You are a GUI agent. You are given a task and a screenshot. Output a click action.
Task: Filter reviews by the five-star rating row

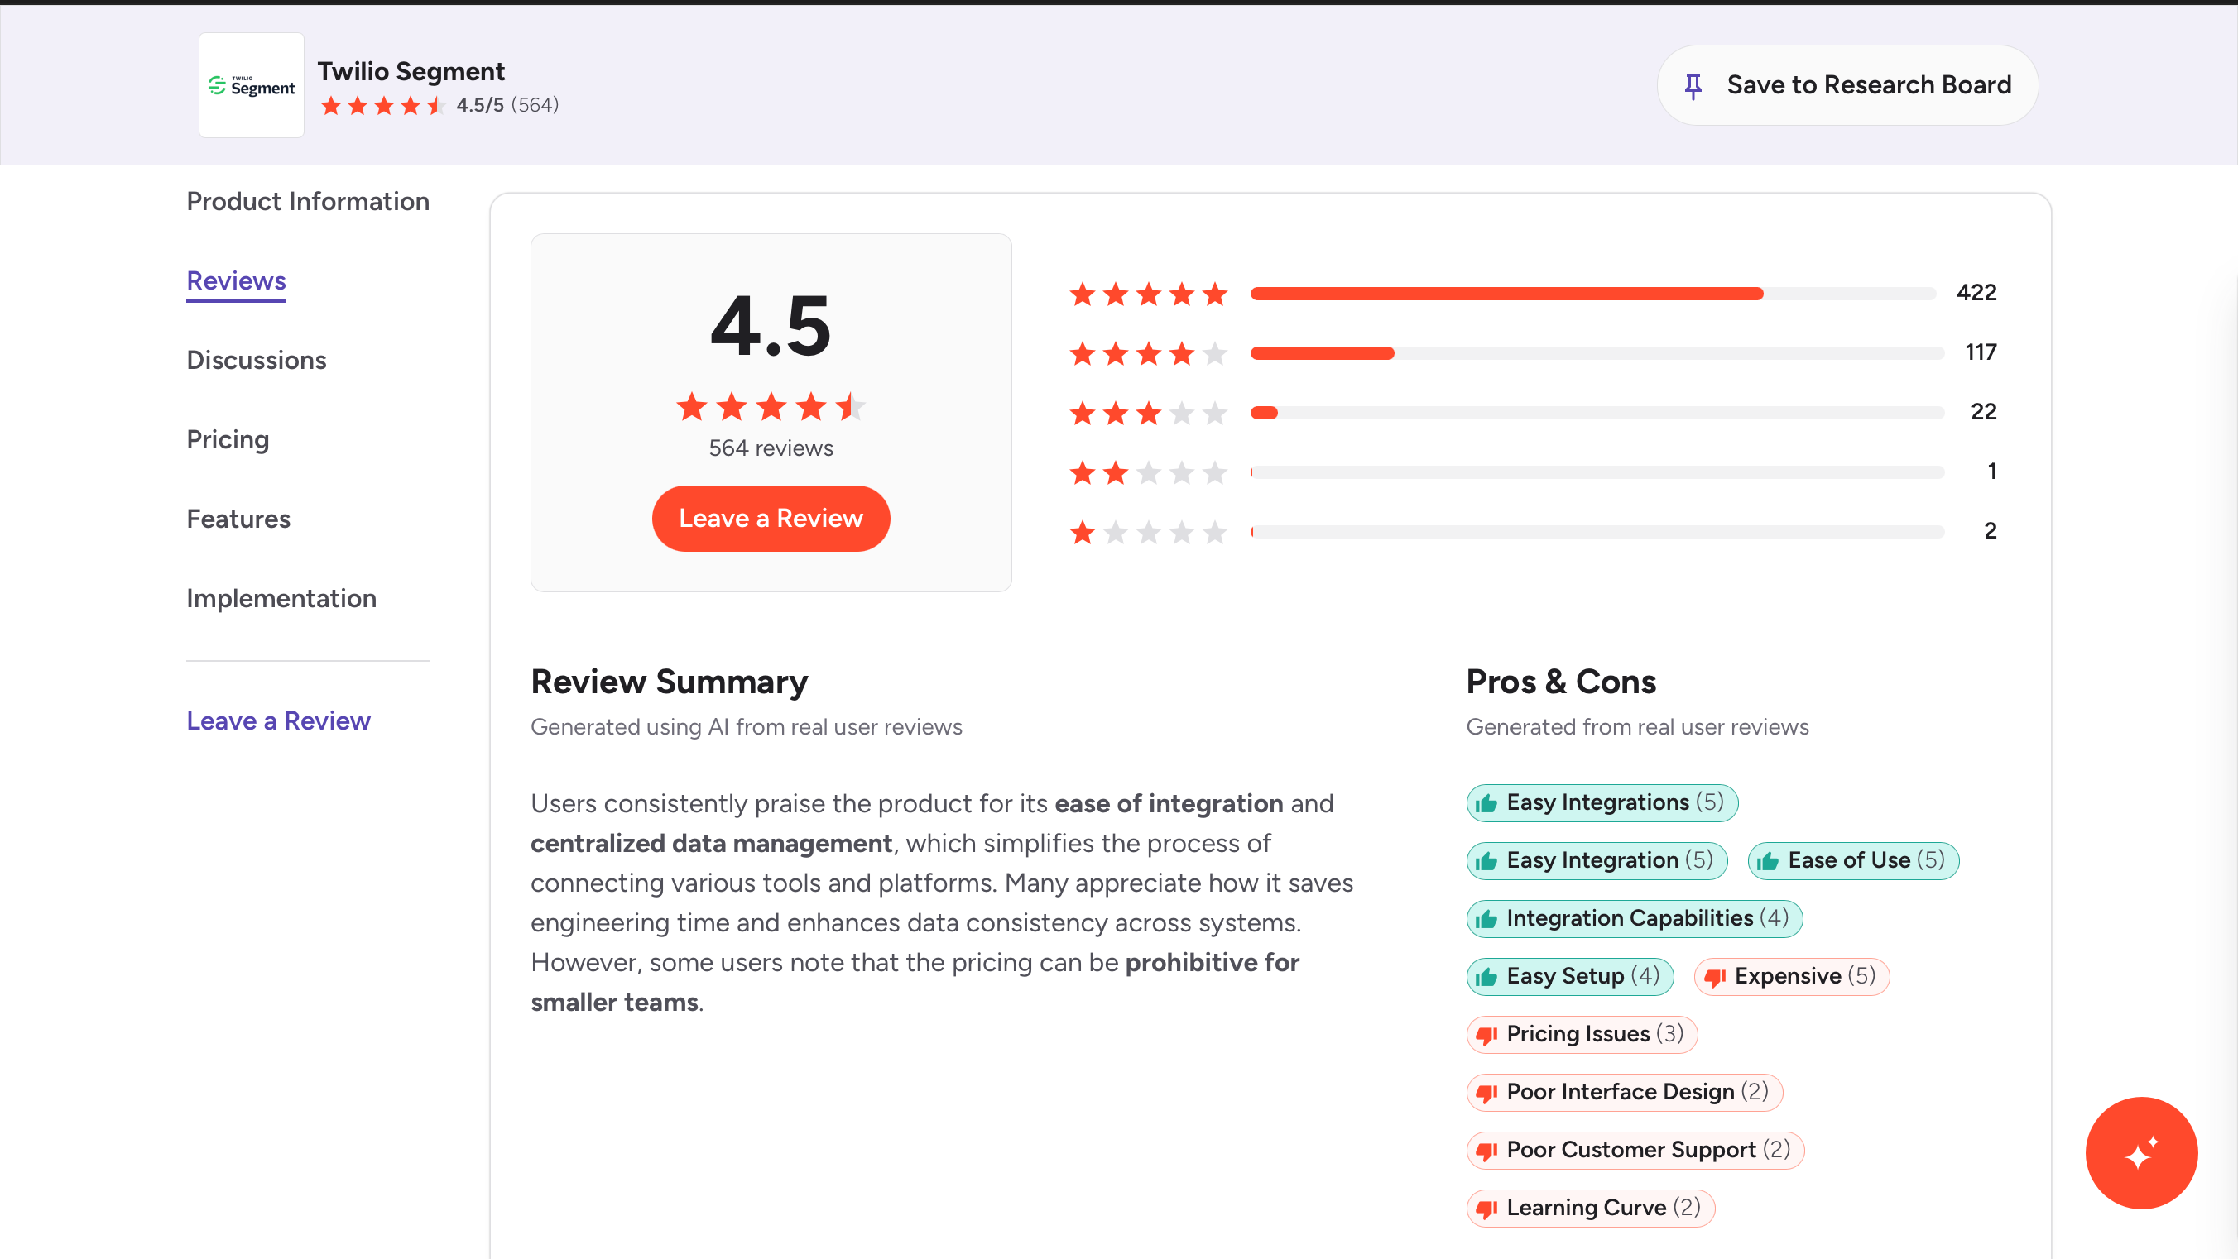click(1147, 294)
